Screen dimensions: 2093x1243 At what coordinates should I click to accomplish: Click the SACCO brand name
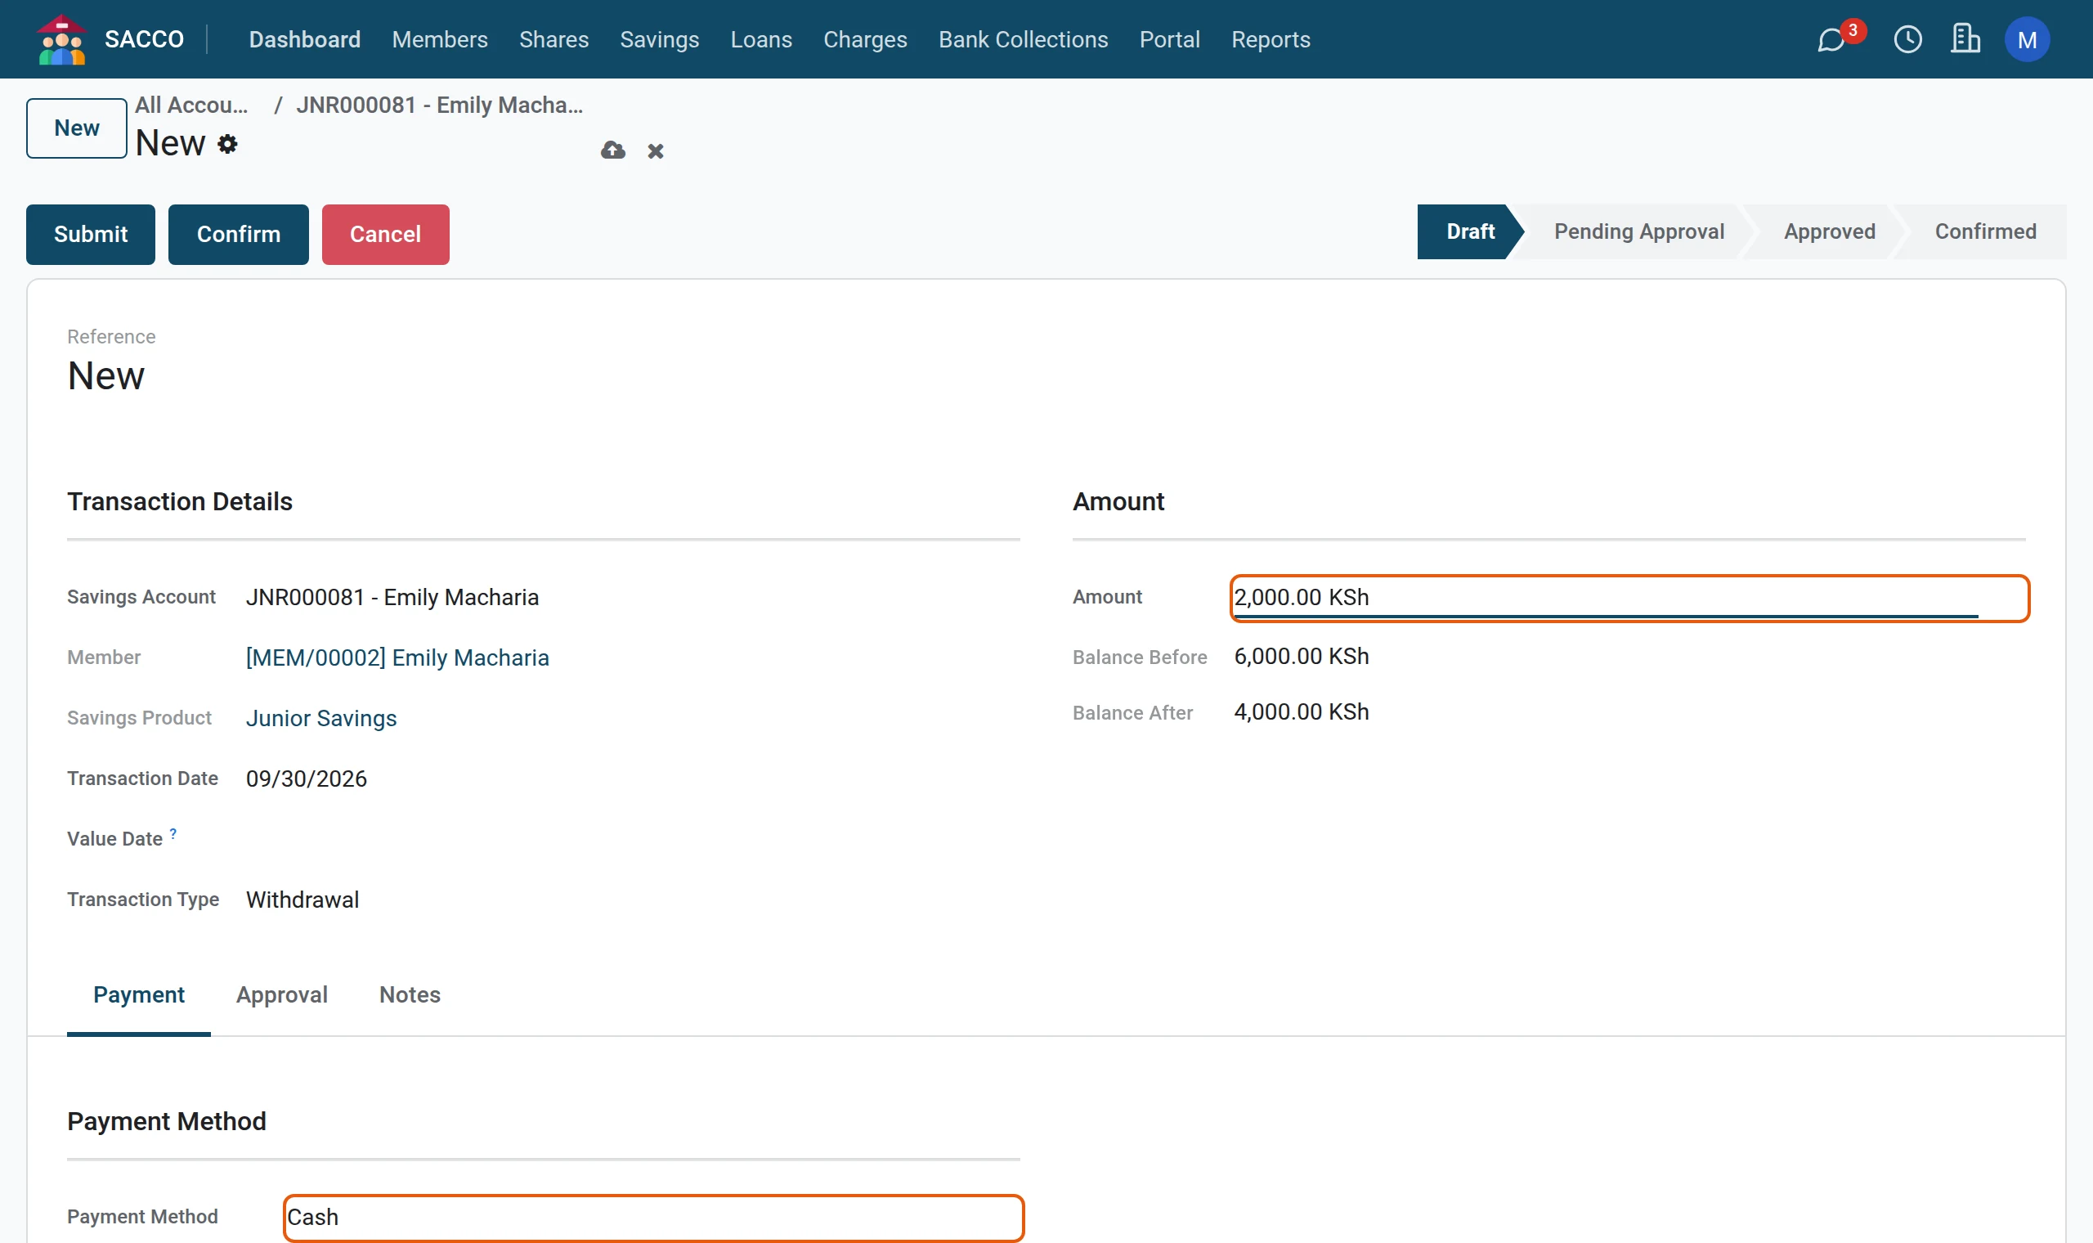tap(144, 39)
